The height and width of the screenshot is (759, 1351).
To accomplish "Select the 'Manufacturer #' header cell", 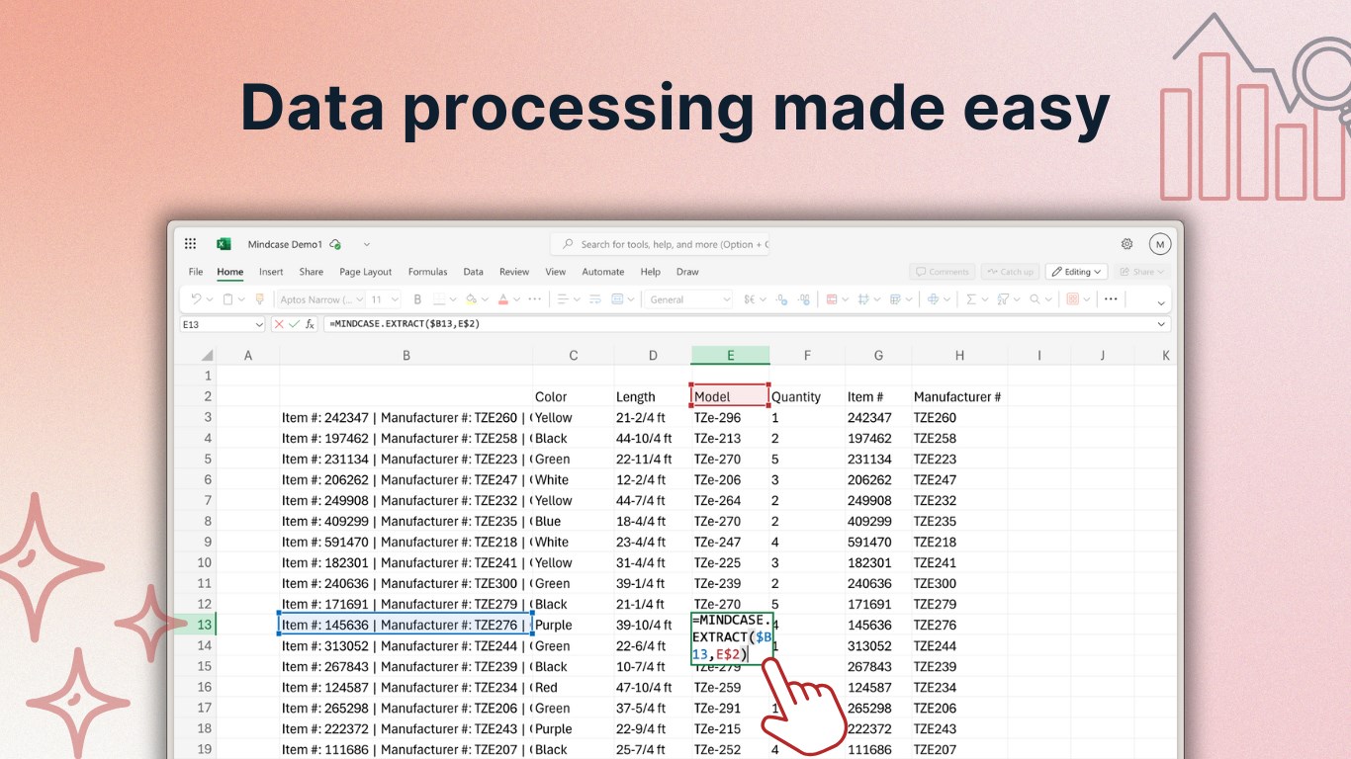I will click(957, 397).
